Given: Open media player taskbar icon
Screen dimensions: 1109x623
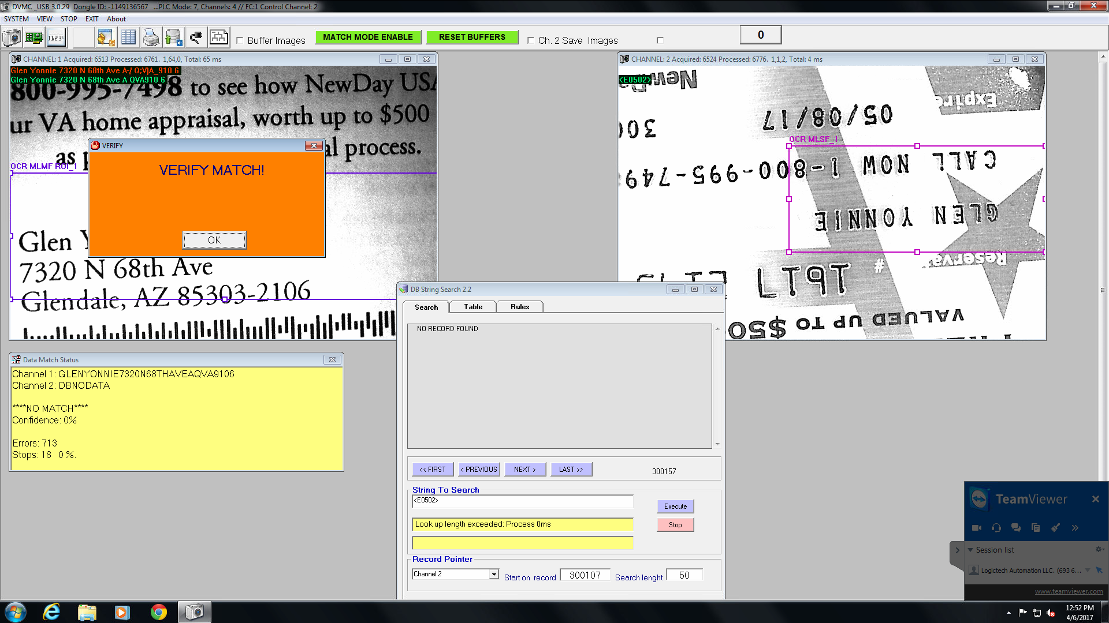Looking at the screenshot, I should pos(122,612).
